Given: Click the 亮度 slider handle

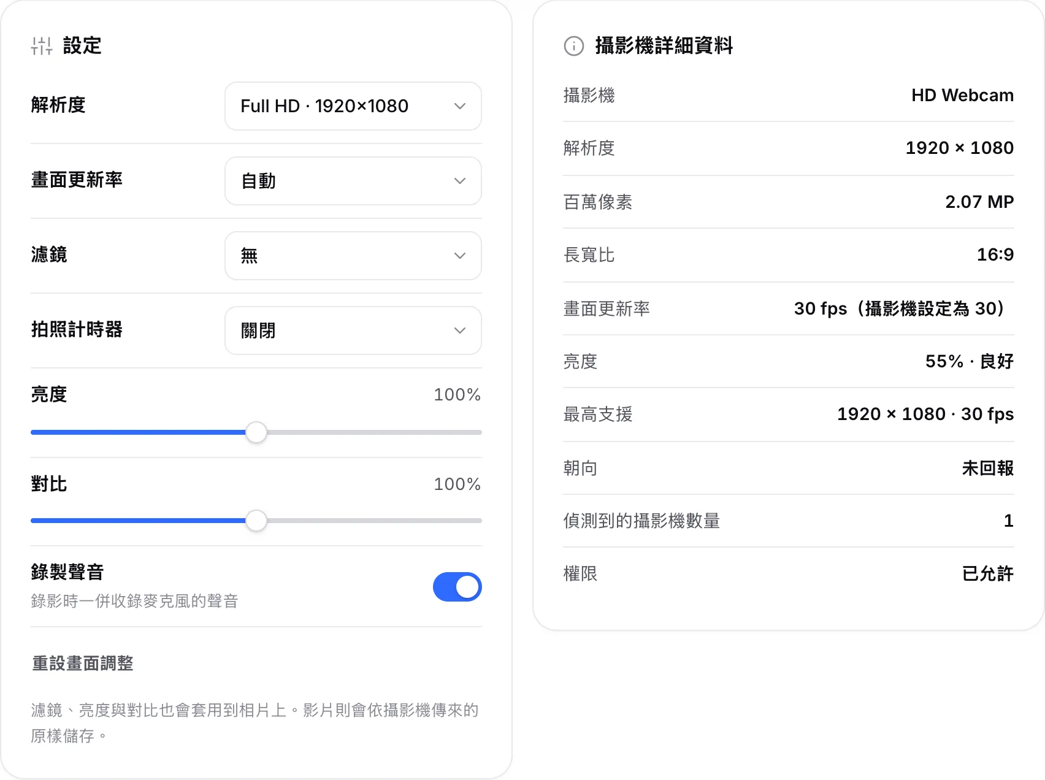Looking at the screenshot, I should point(256,432).
